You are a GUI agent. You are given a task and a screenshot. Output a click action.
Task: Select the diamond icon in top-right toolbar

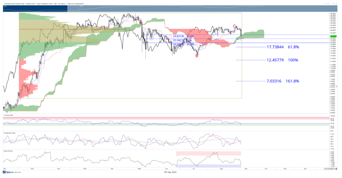point(325,3)
